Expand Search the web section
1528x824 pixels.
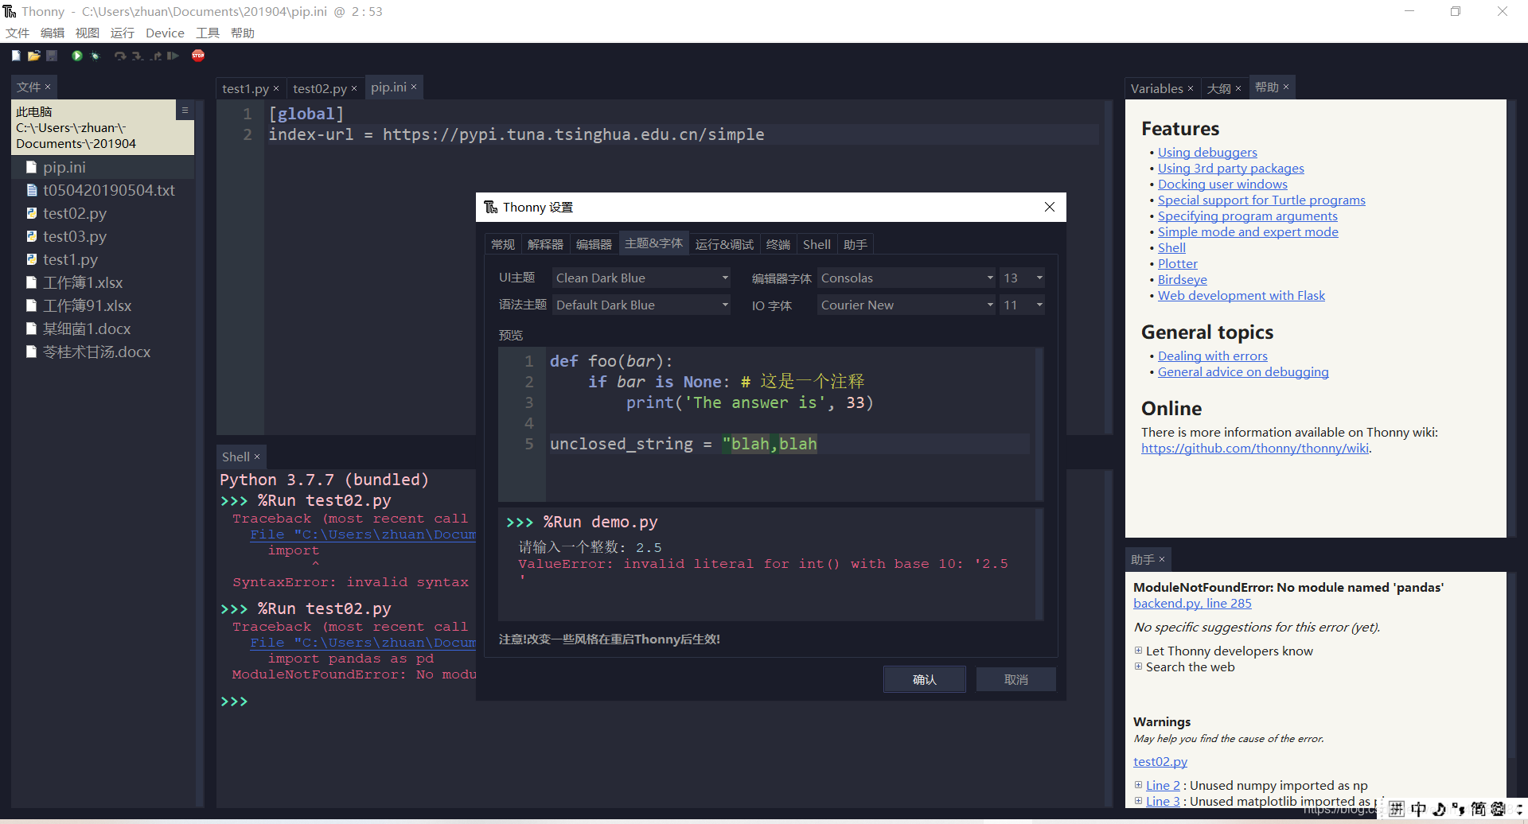tap(1138, 667)
